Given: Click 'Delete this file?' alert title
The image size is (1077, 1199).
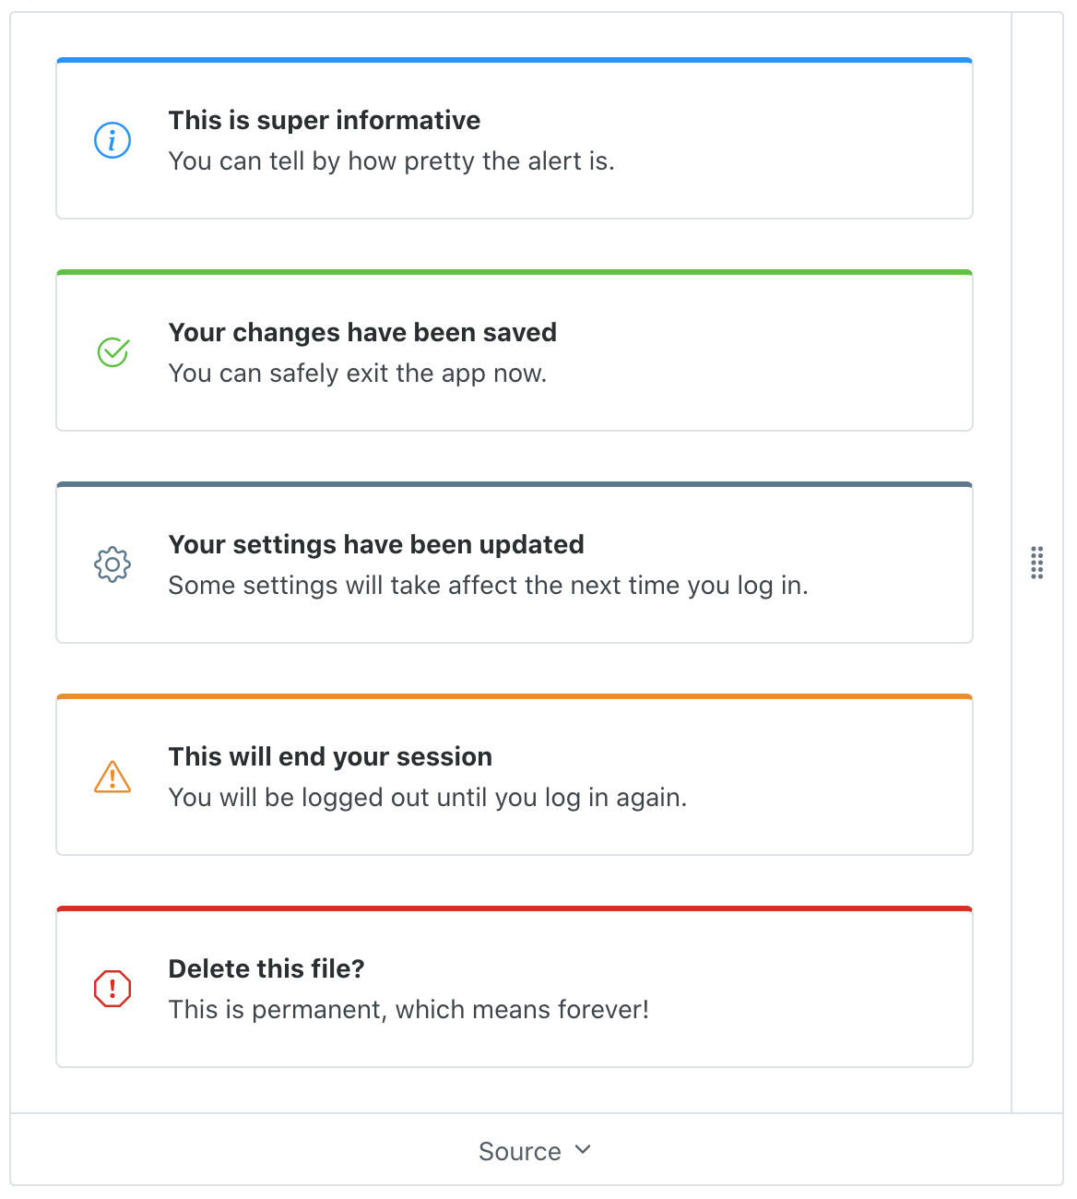Looking at the screenshot, I should [266, 969].
